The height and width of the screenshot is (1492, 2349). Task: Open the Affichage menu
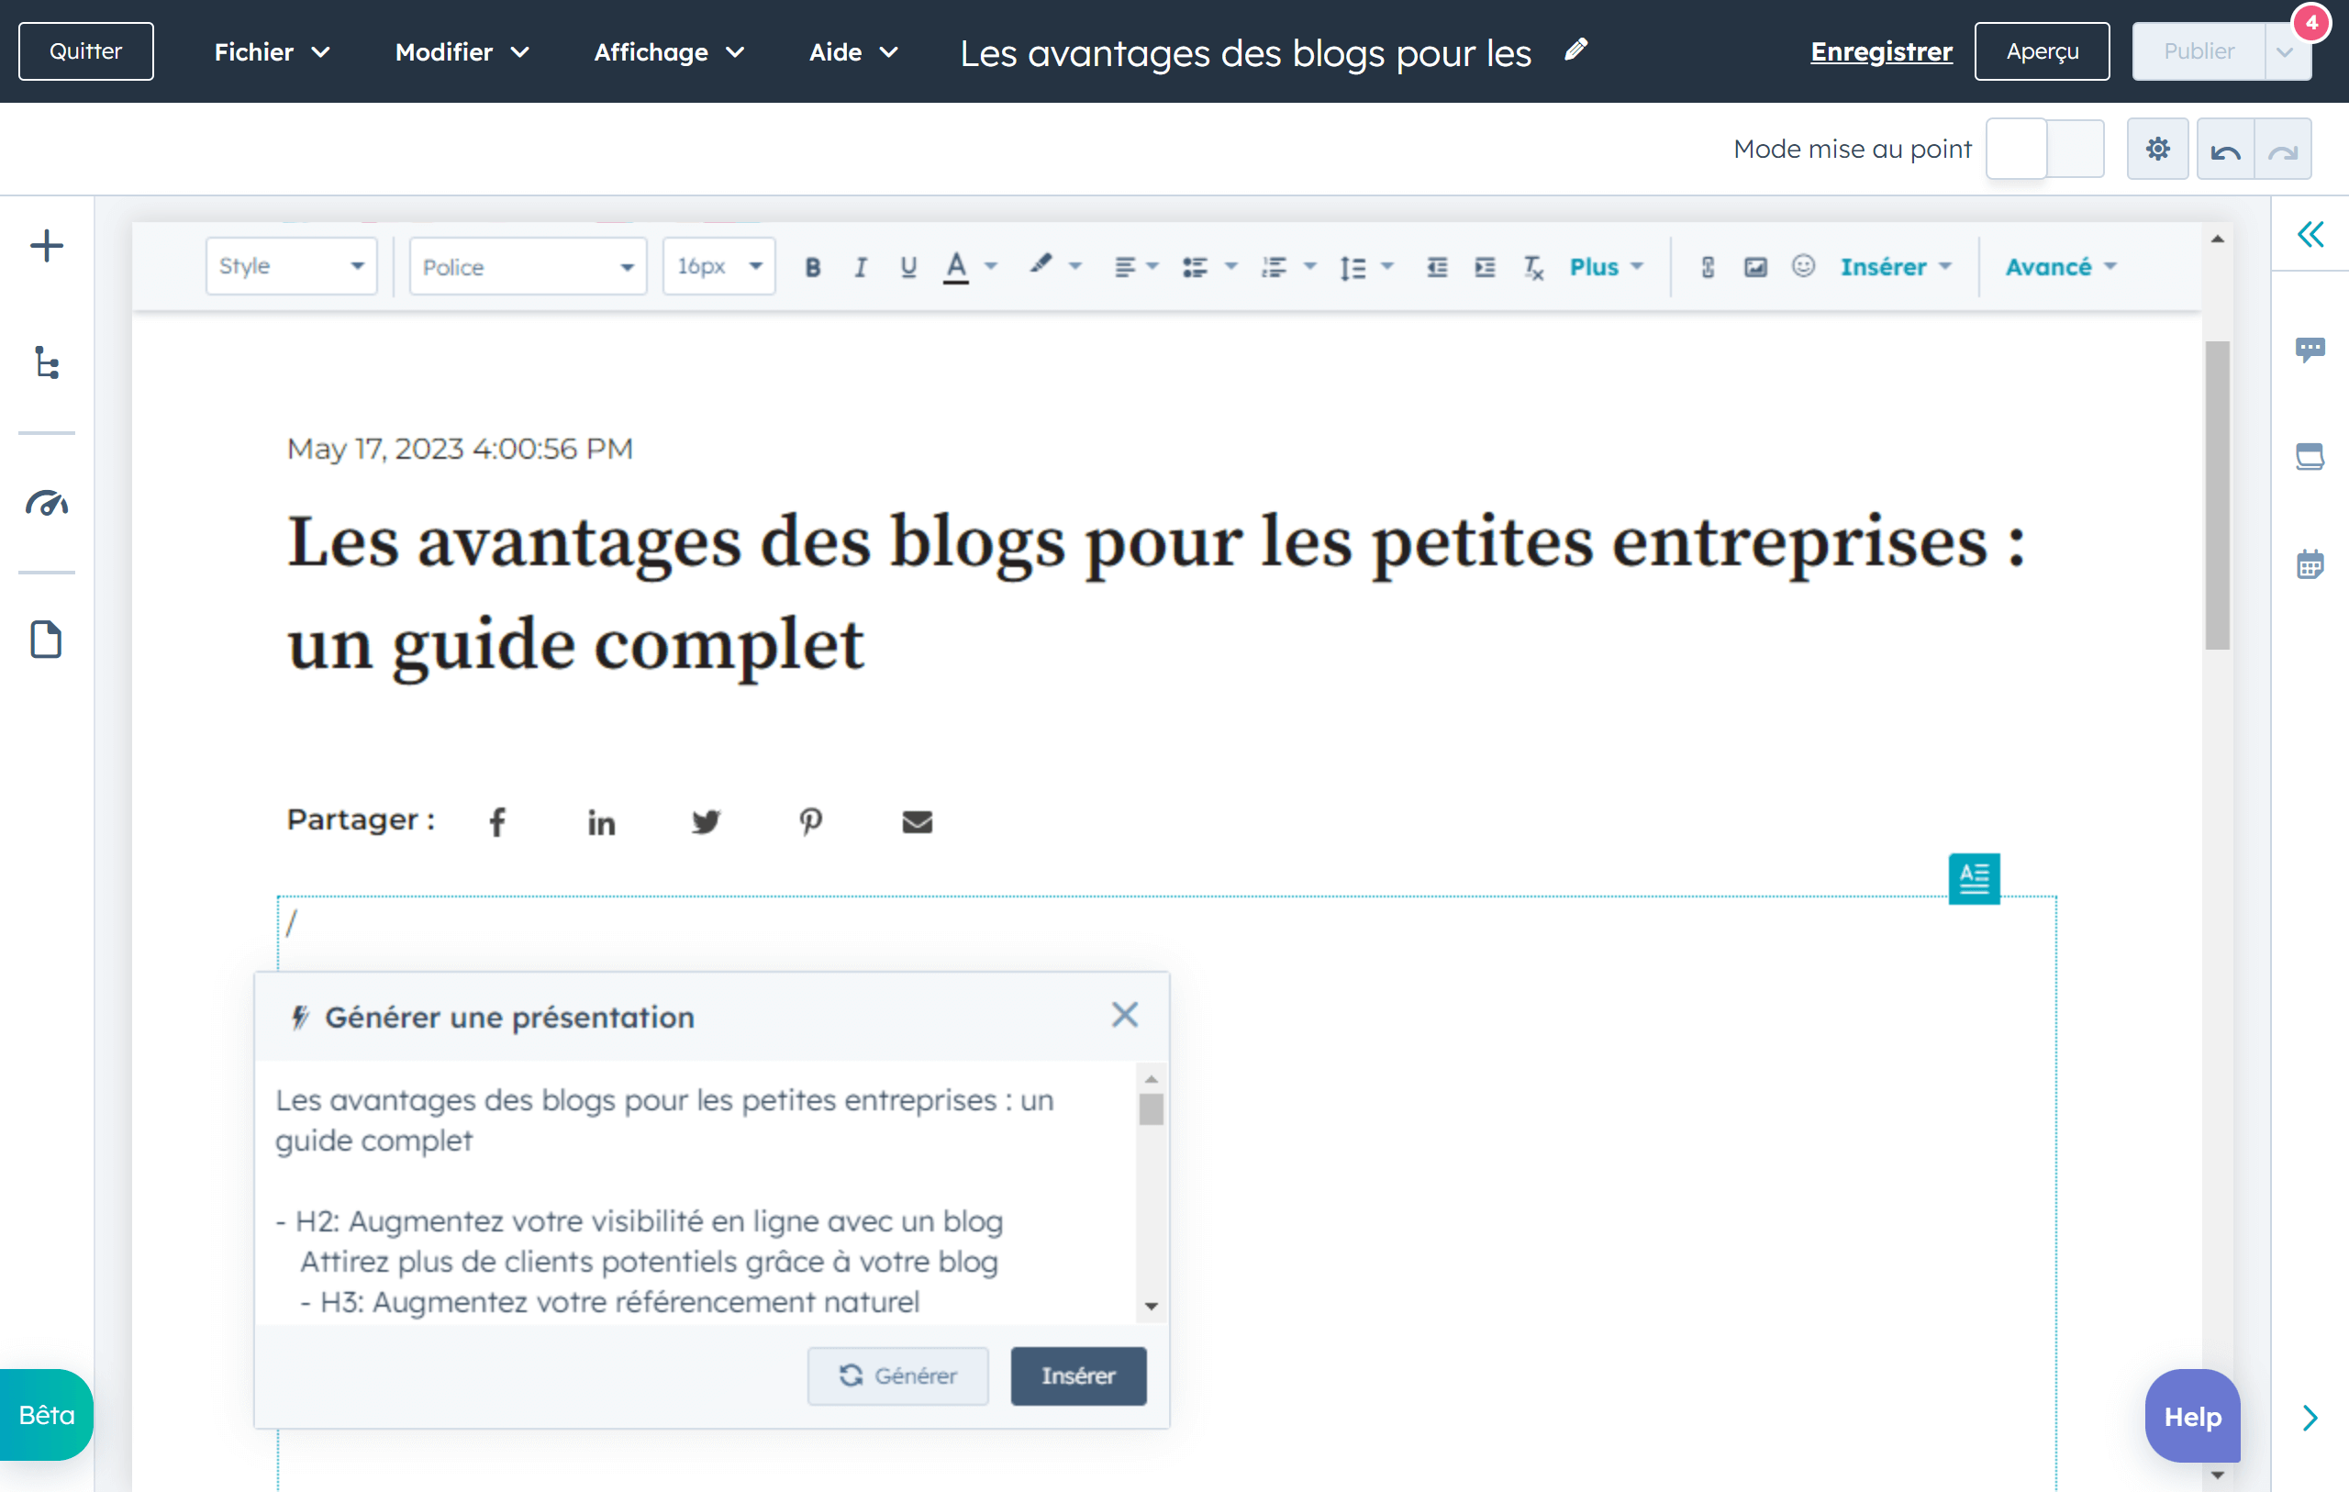(668, 51)
